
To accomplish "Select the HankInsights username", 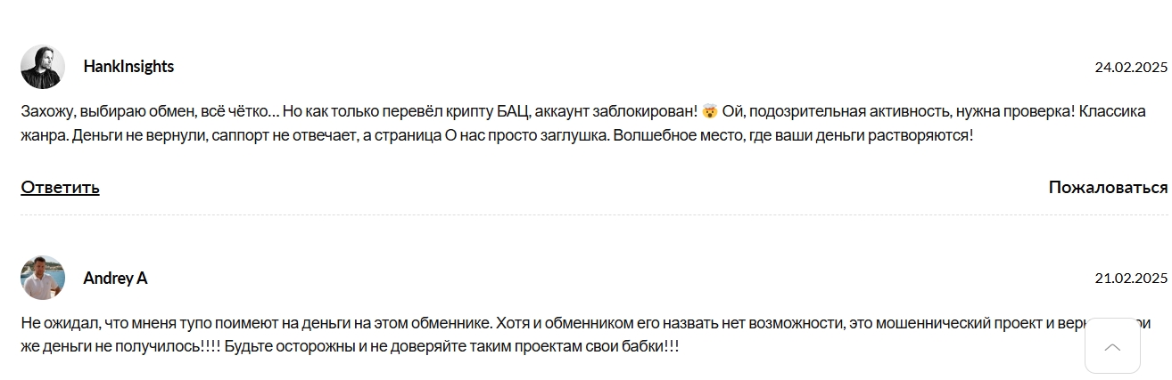I will coord(128,67).
